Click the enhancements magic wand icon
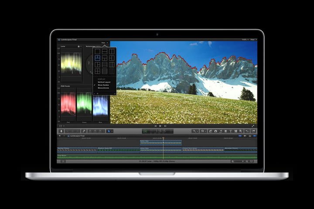Screen dimensions: 314x209 click(x=194, y=131)
